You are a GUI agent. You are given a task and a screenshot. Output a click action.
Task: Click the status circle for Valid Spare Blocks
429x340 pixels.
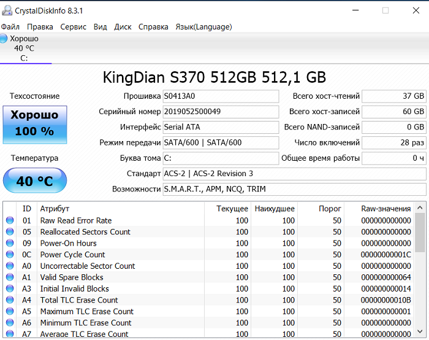click(10, 277)
